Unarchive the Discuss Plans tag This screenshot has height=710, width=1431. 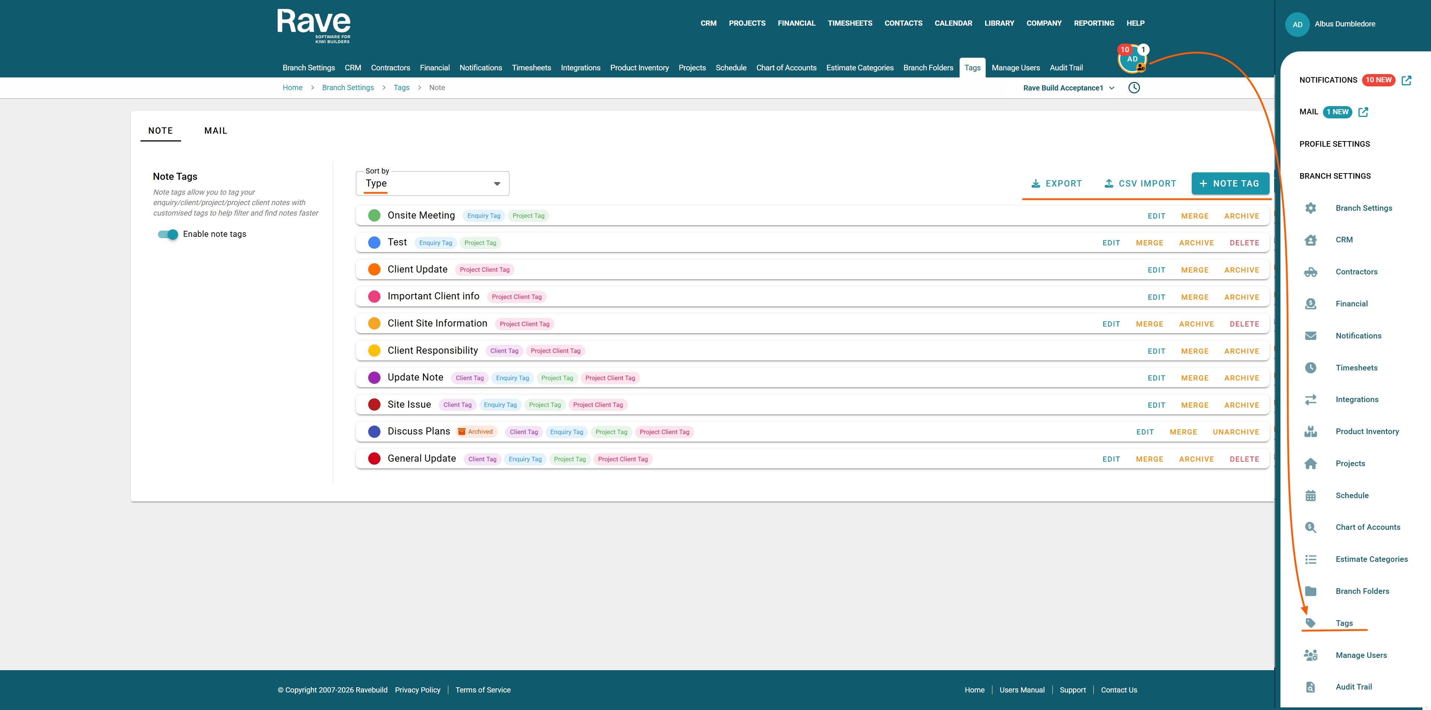point(1235,432)
